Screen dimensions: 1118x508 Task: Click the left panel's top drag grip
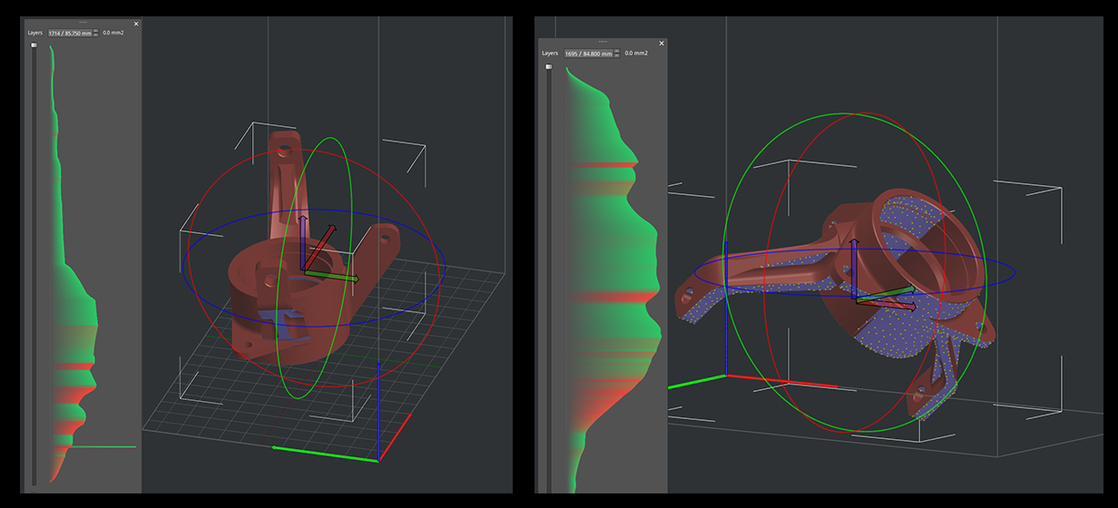tap(83, 22)
